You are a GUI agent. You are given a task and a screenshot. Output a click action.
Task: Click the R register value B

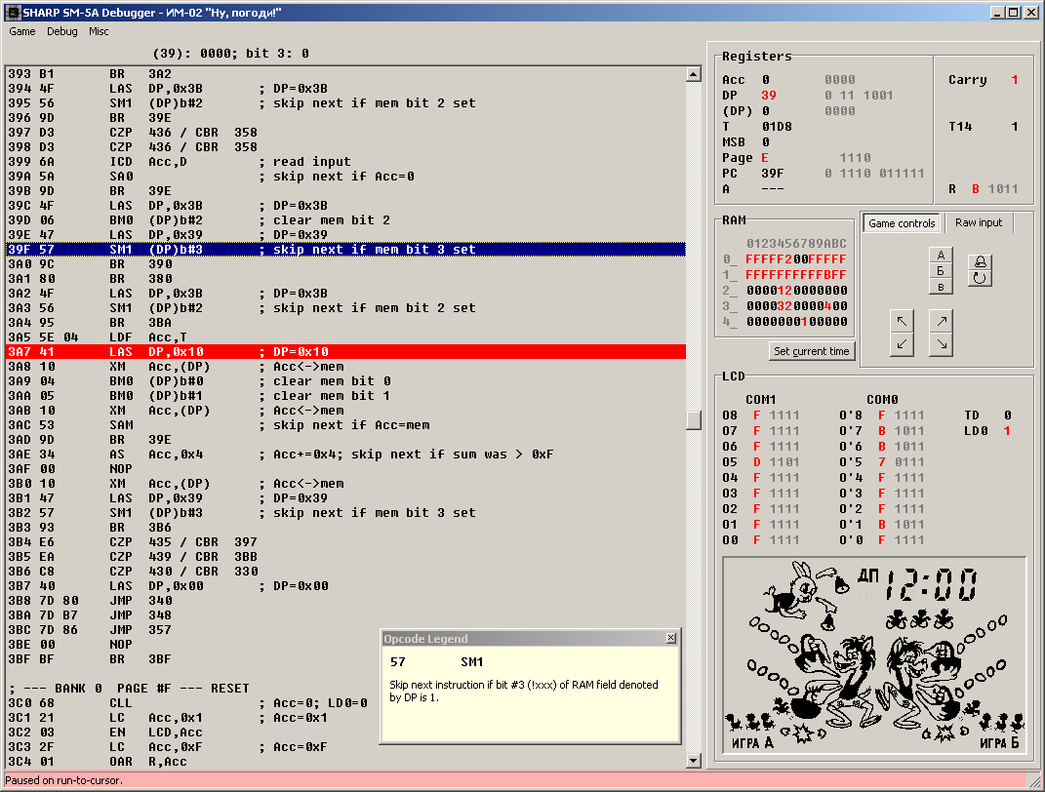pyautogui.click(x=975, y=189)
